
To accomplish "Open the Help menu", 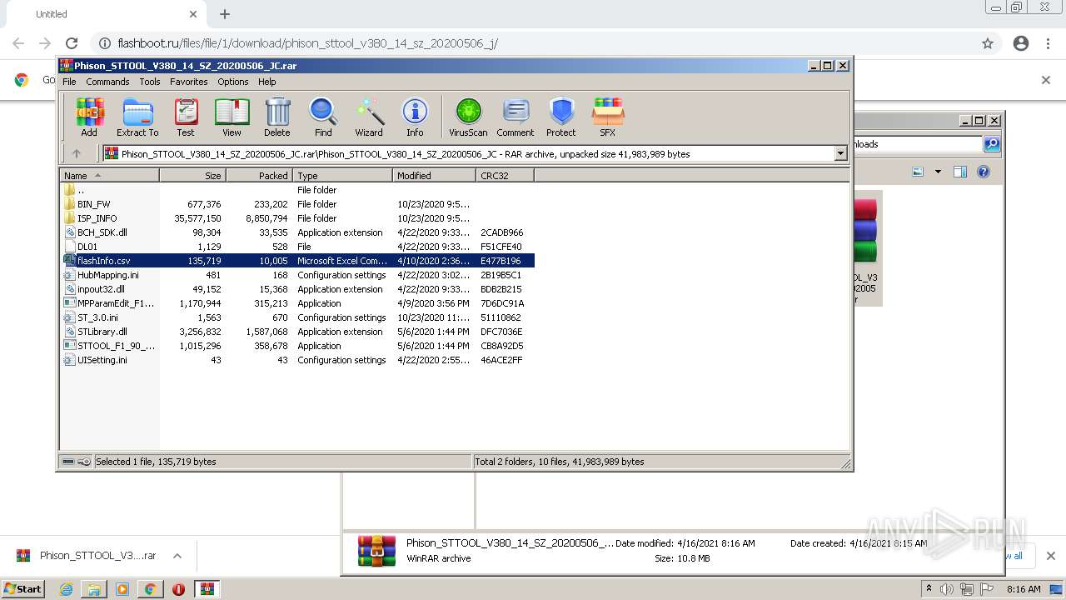I will (267, 82).
